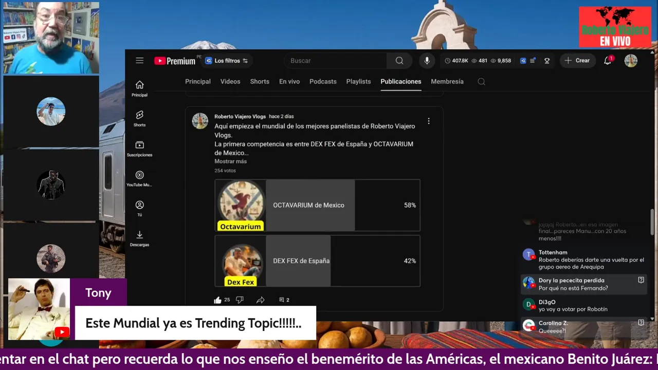Click the post author avatar
658x370 pixels.
200,121
